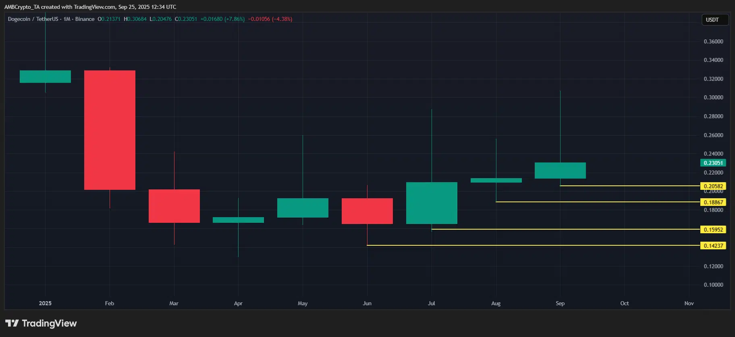The width and height of the screenshot is (735, 337).
Task: Click the red March candle body
Action: (174, 206)
